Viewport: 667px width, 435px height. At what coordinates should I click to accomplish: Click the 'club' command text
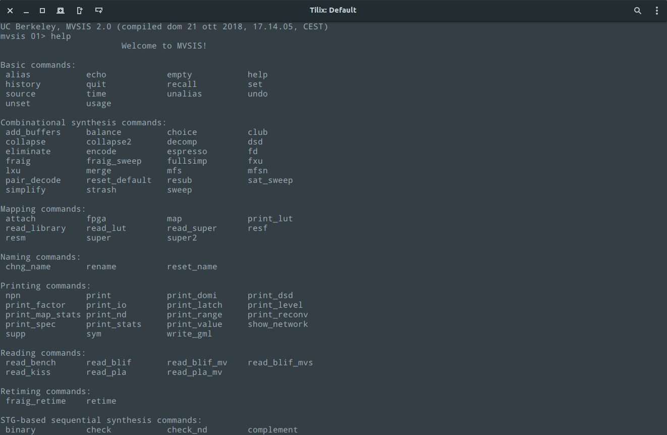[258, 132]
